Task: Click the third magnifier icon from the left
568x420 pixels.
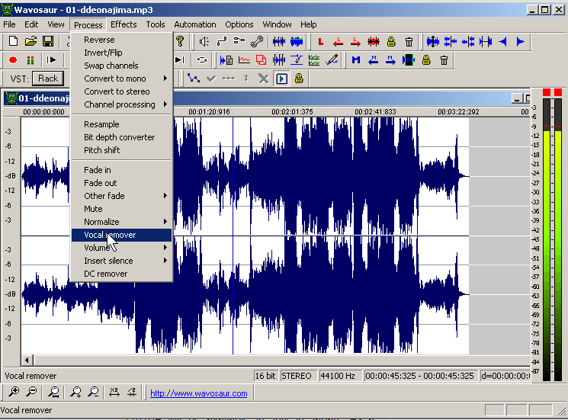Action: [54, 392]
